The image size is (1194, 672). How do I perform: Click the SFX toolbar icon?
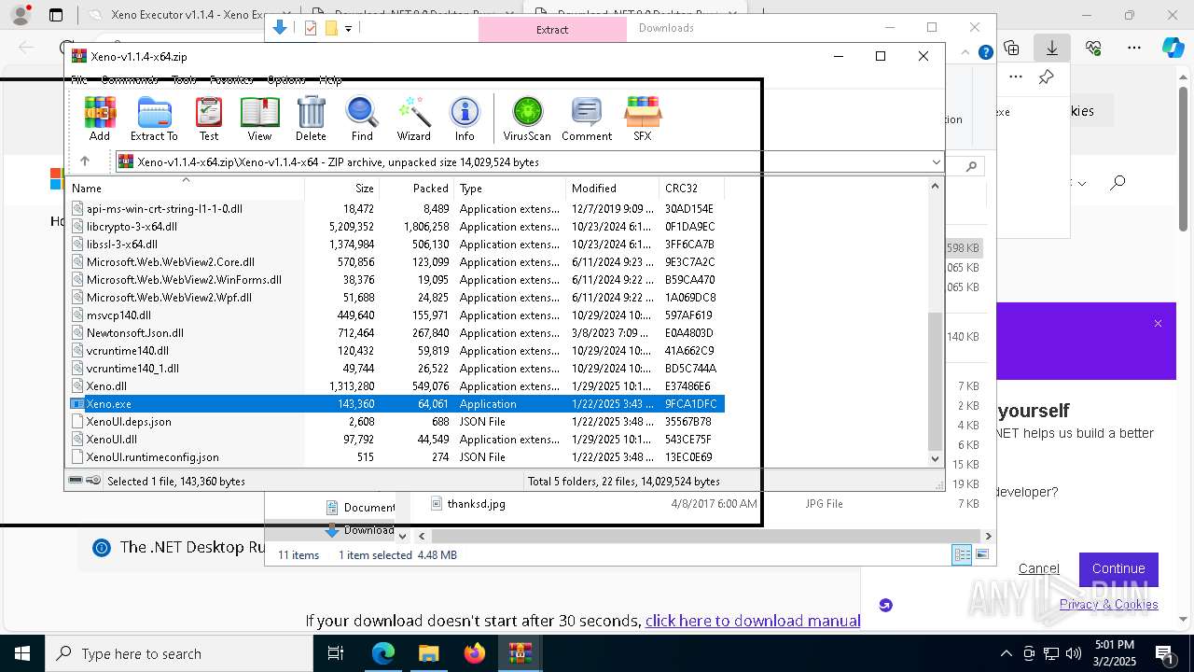point(643,119)
